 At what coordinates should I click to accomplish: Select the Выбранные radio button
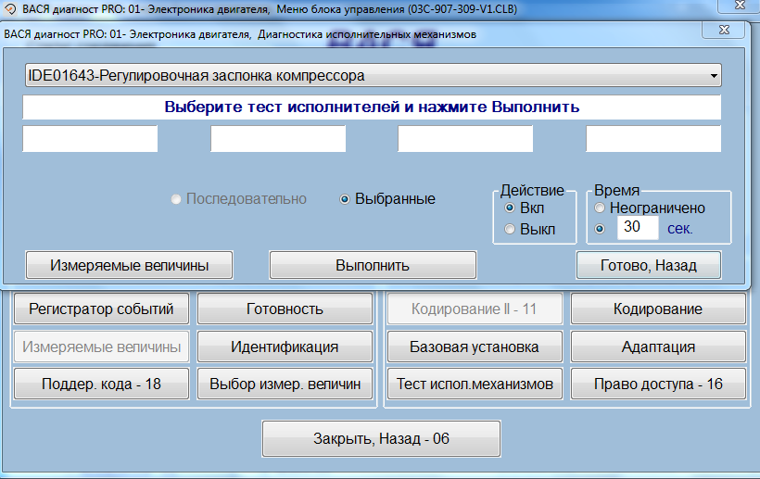coord(346,199)
